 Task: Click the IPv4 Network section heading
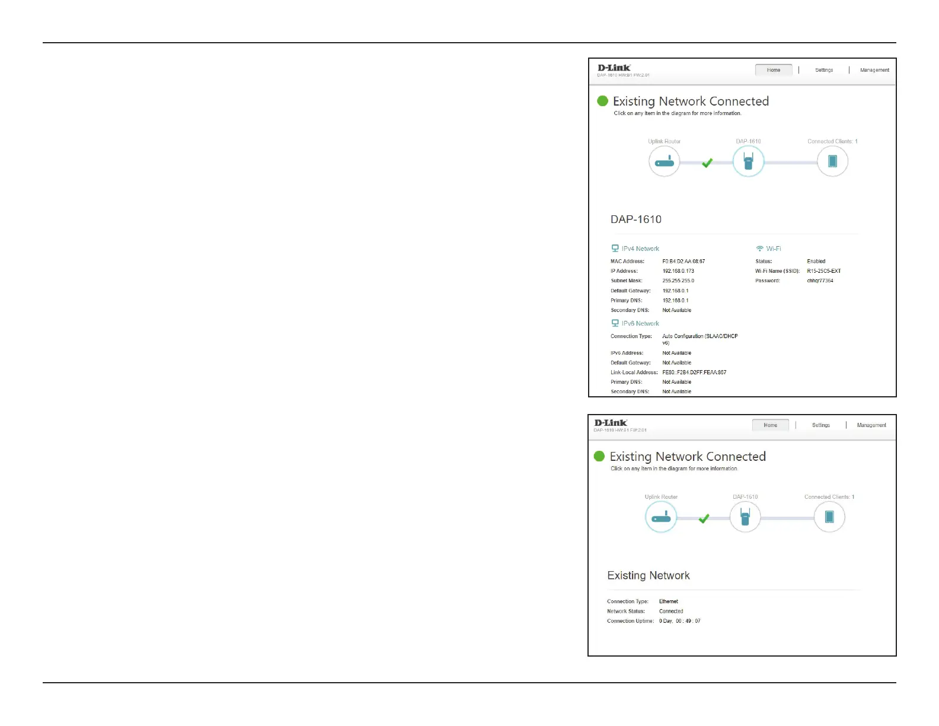640,249
